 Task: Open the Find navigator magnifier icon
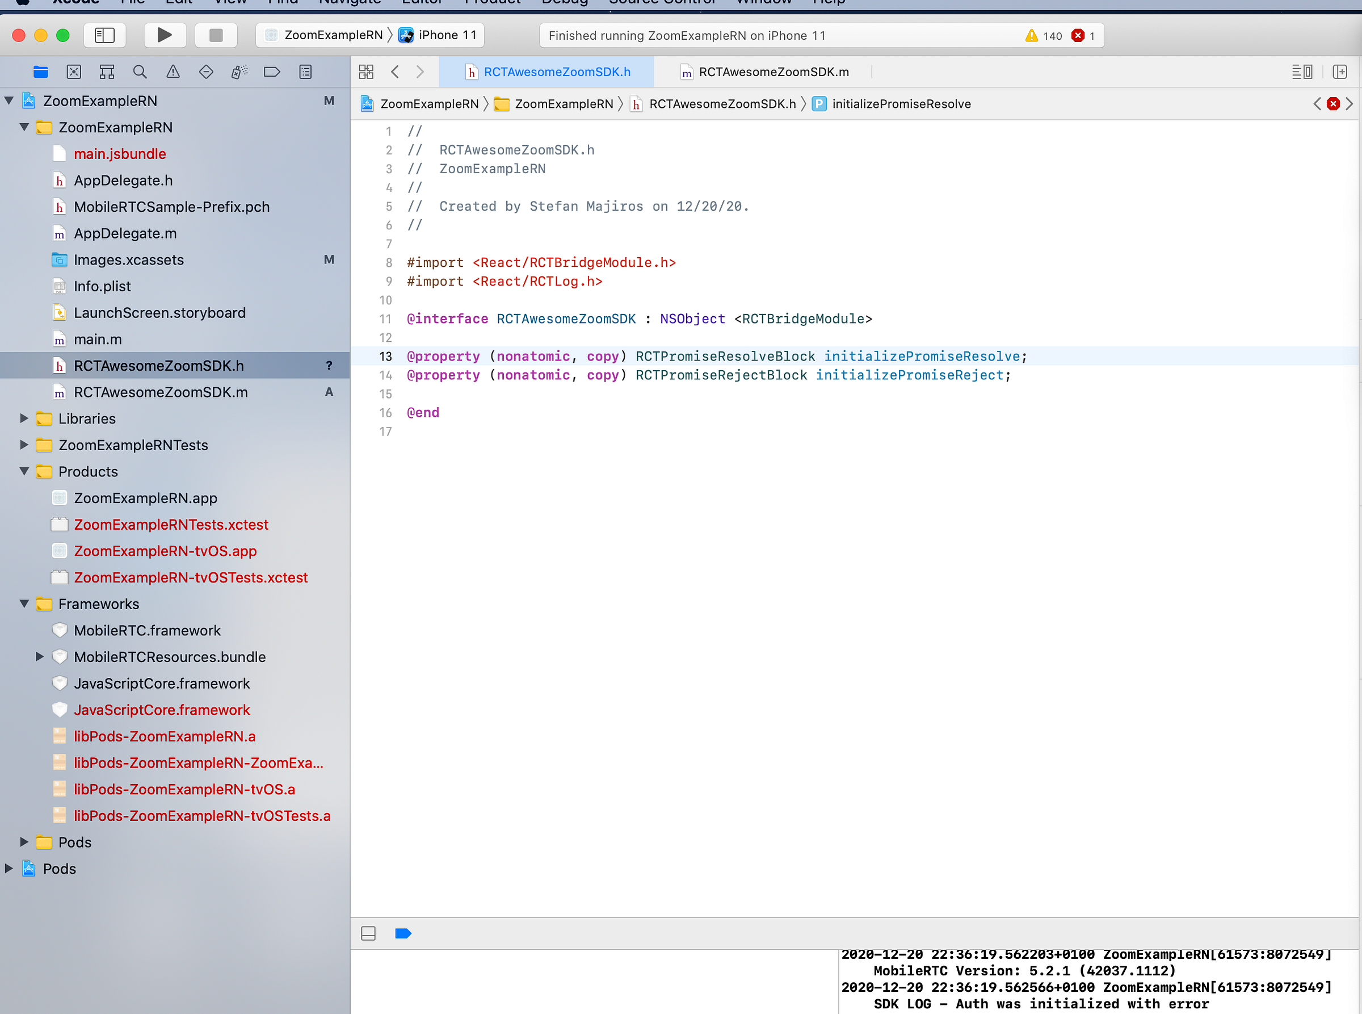pyautogui.click(x=140, y=72)
